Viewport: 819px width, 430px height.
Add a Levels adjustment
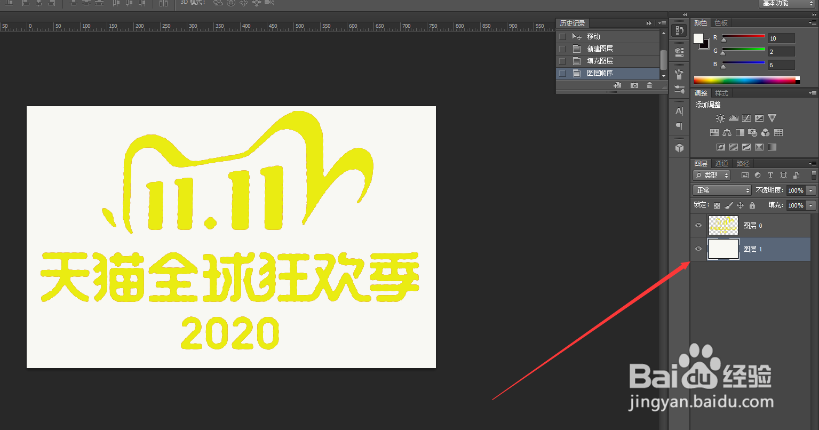733,118
